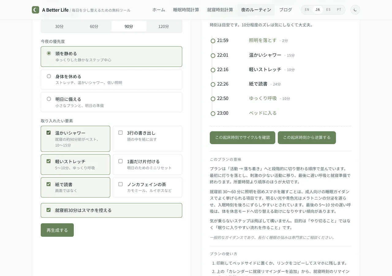392x276 pixels.
Task: Switch language to ES
Action: coord(328,10)
